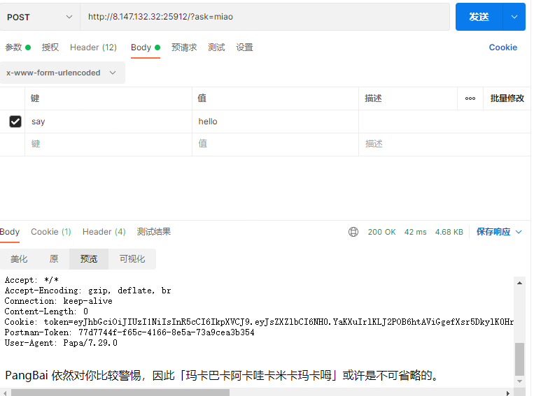534x396 pixels.
Task: Open the Cookie link on the right
Action: pyautogui.click(x=503, y=47)
